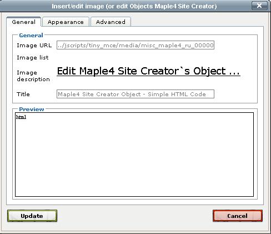Click the Image URL input field
This screenshot has width=271, height=234.
point(135,45)
